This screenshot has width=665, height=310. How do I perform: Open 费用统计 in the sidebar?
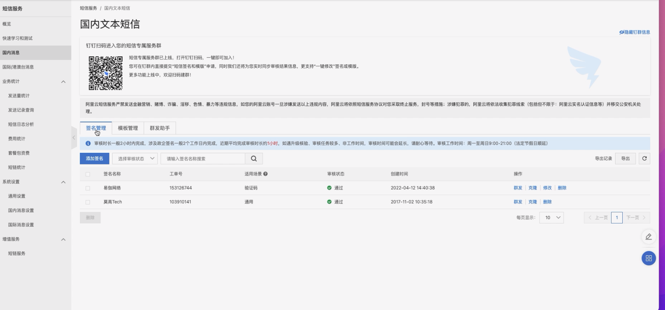36,139
